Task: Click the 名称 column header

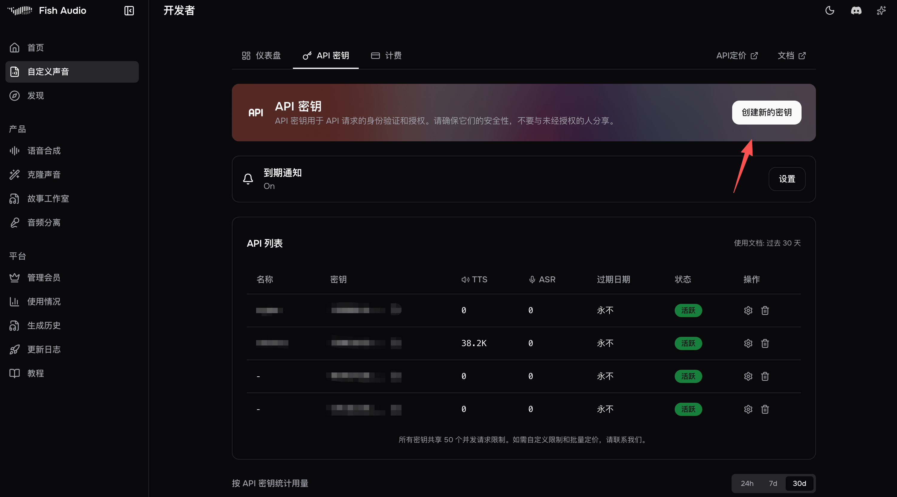Action: point(265,280)
